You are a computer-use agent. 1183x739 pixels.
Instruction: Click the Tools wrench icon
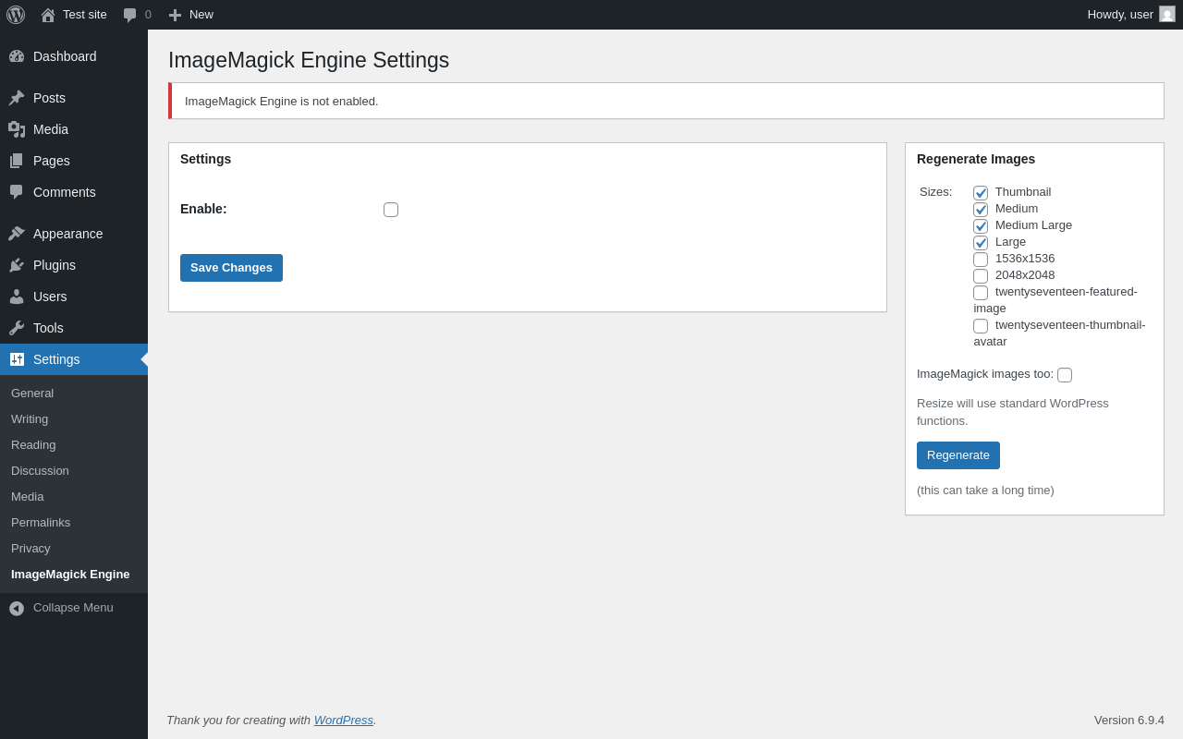[17, 328]
